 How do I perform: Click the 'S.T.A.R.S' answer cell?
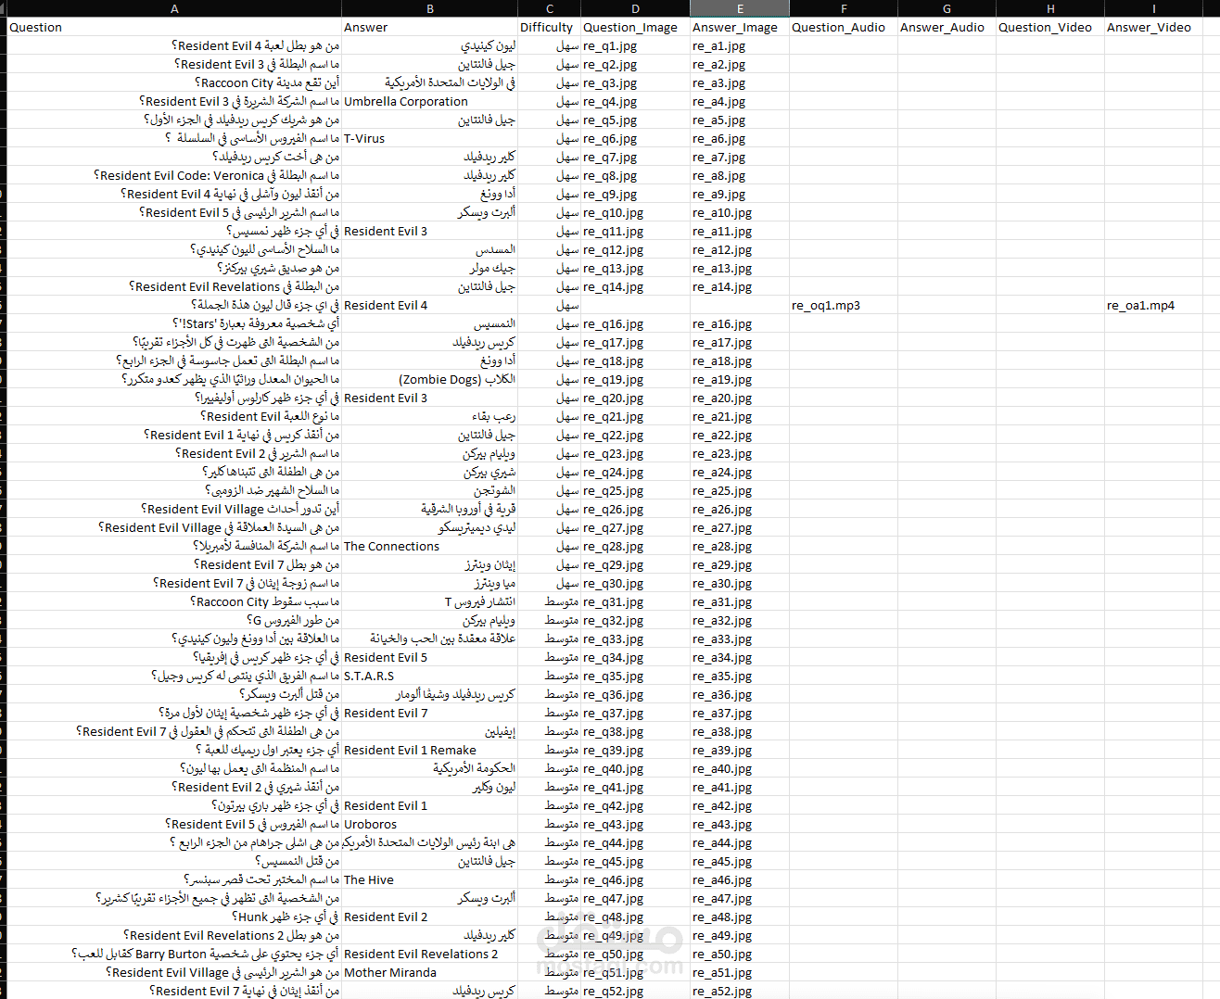click(429, 676)
